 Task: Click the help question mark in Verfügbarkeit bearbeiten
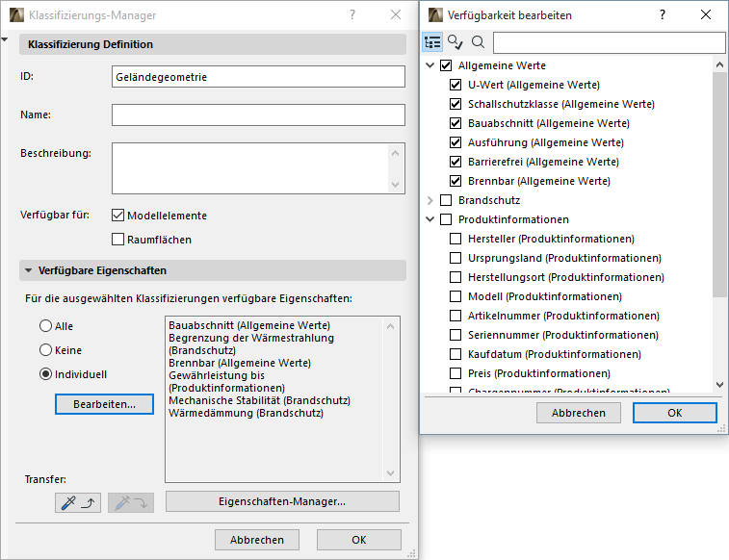coord(662,15)
